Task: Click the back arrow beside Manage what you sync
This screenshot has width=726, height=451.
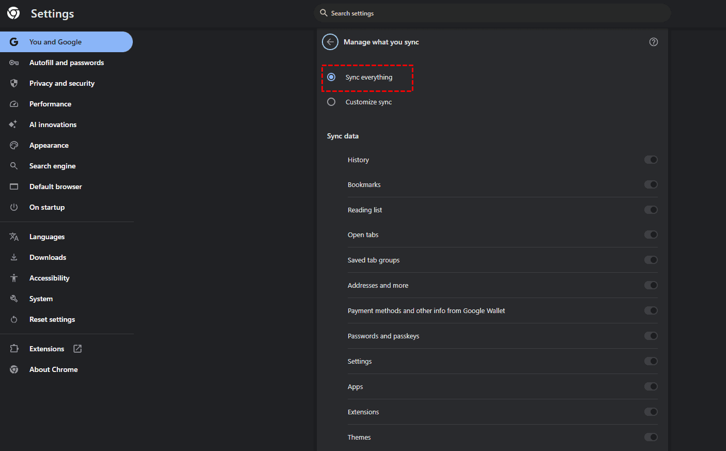Action: [330, 42]
